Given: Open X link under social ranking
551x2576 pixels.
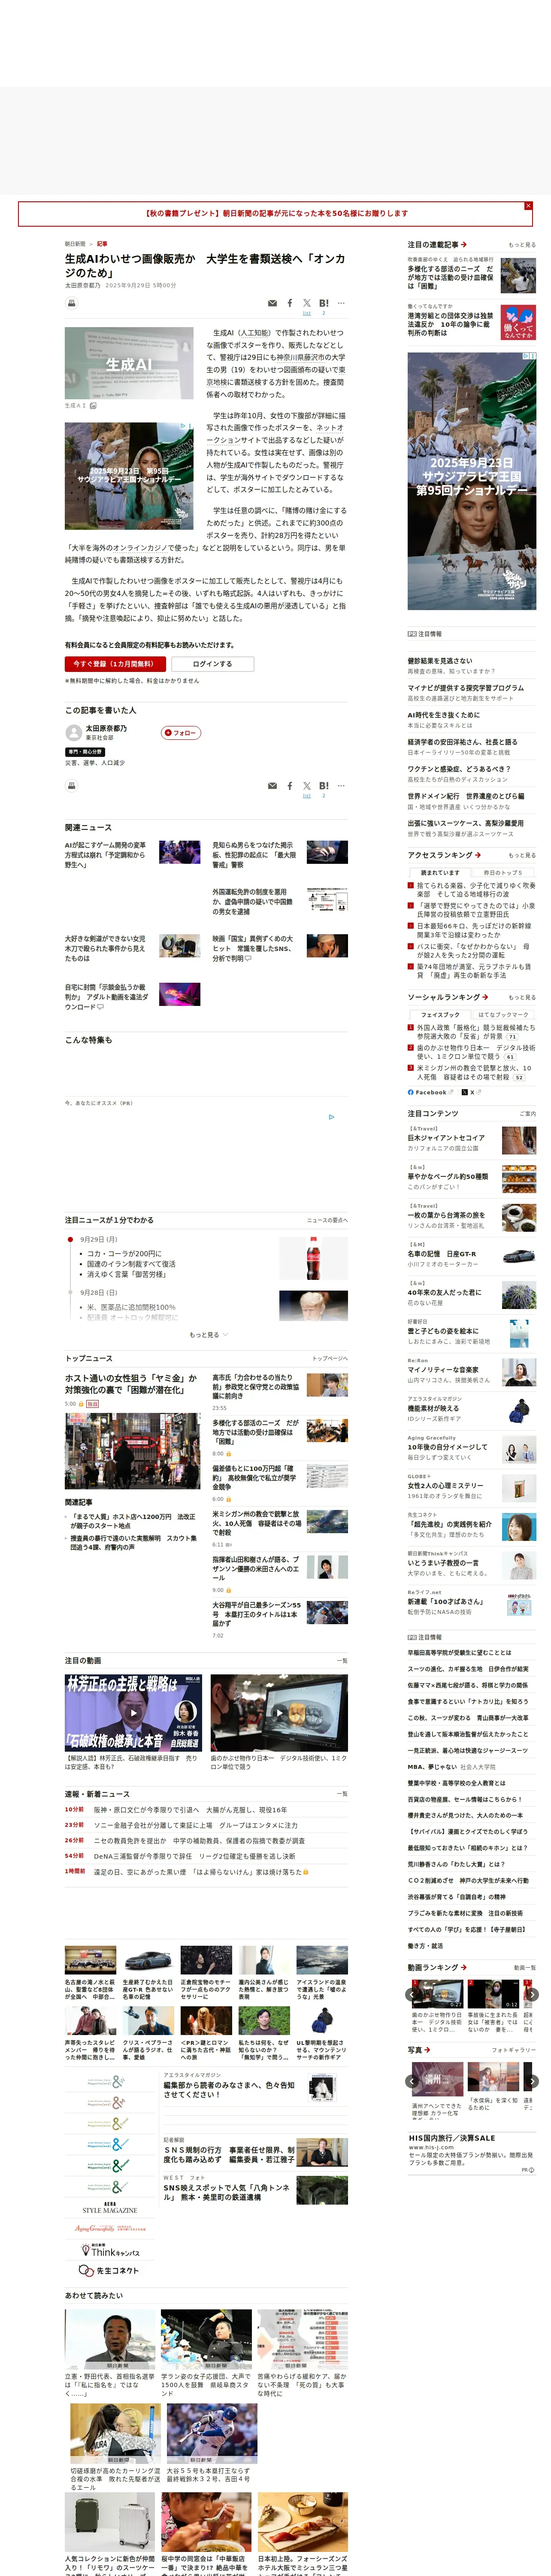Looking at the screenshot, I should pyautogui.click(x=471, y=1092).
